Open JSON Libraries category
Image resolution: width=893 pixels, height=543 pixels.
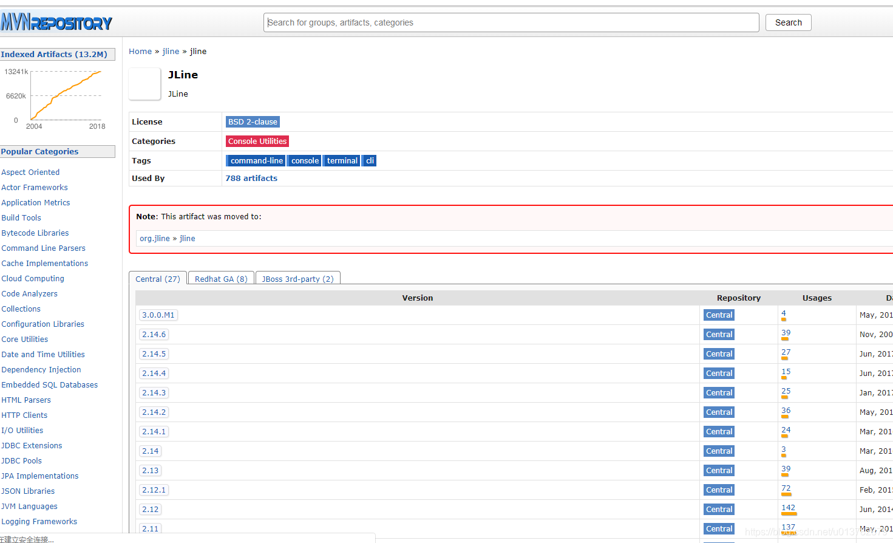coord(28,491)
